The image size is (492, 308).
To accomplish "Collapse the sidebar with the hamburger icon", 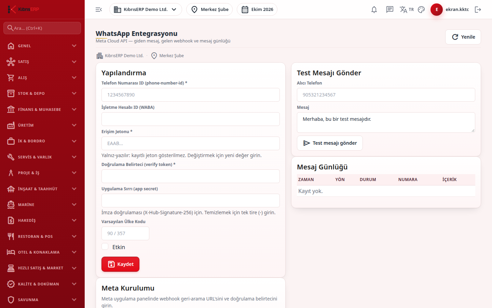I will tap(99, 10).
